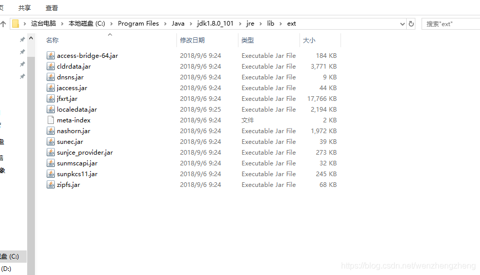Click the refresh button beside address bar
This screenshot has width=480, height=275.
tap(411, 24)
